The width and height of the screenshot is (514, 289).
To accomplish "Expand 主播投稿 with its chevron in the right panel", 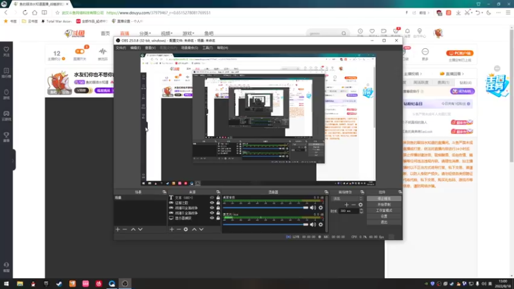I will pyautogui.click(x=421, y=74).
